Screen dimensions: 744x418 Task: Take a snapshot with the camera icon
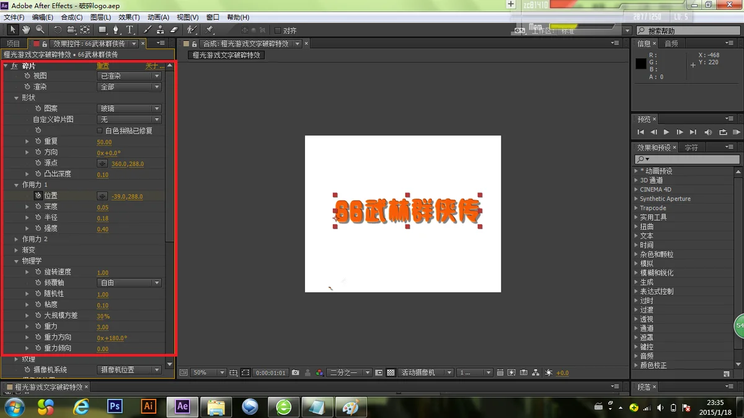pyautogui.click(x=296, y=373)
